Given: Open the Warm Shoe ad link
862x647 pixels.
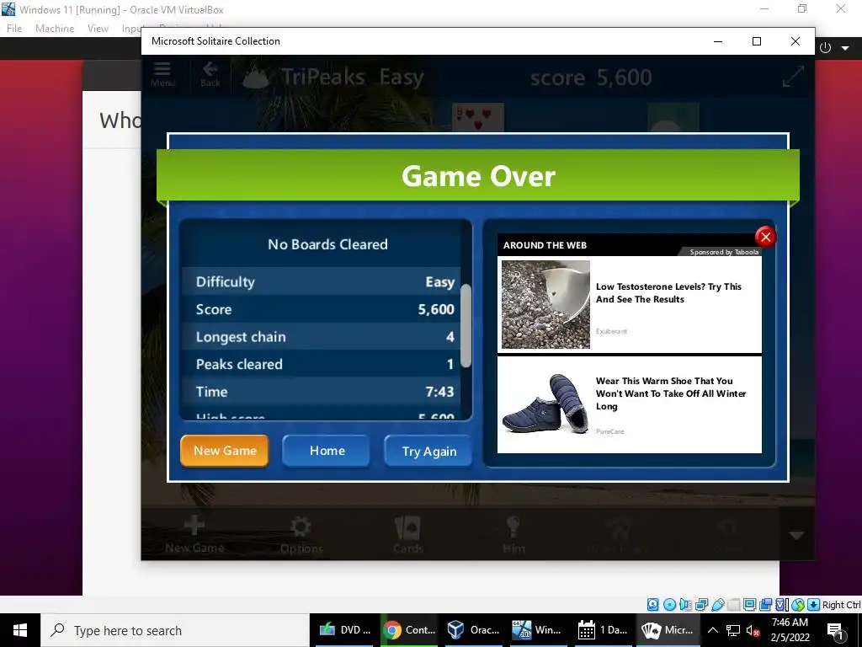Looking at the screenshot, I should (671, 393).
